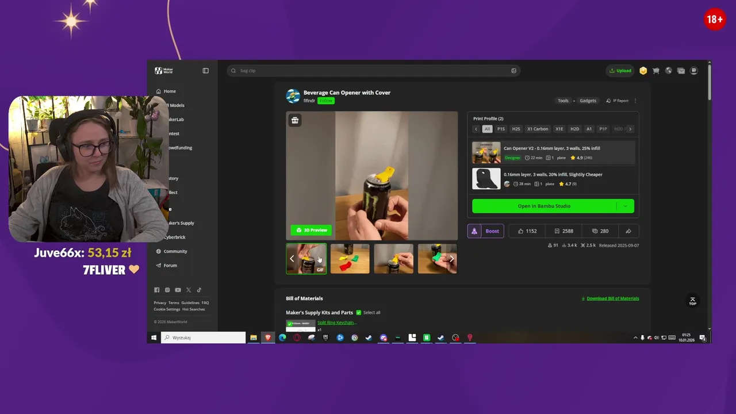
Task: Open Windows Start menu
Action: (154, 338)
